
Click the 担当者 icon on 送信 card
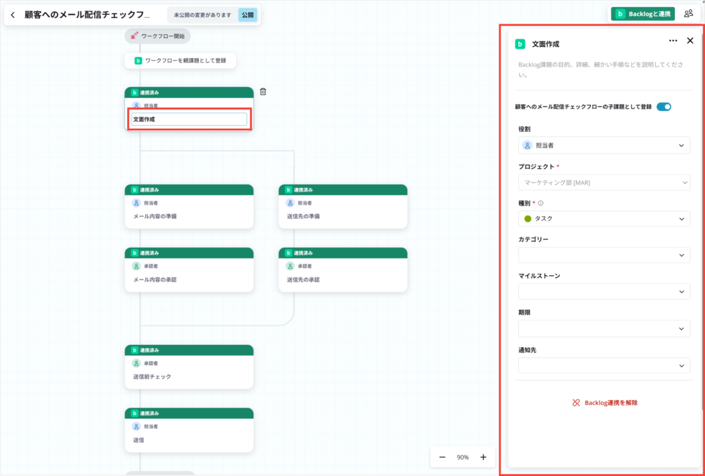pos(136,426)
